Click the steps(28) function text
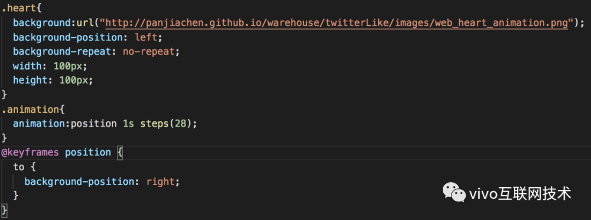This screenshot has height=220, width=591. (x=168, y=123)
